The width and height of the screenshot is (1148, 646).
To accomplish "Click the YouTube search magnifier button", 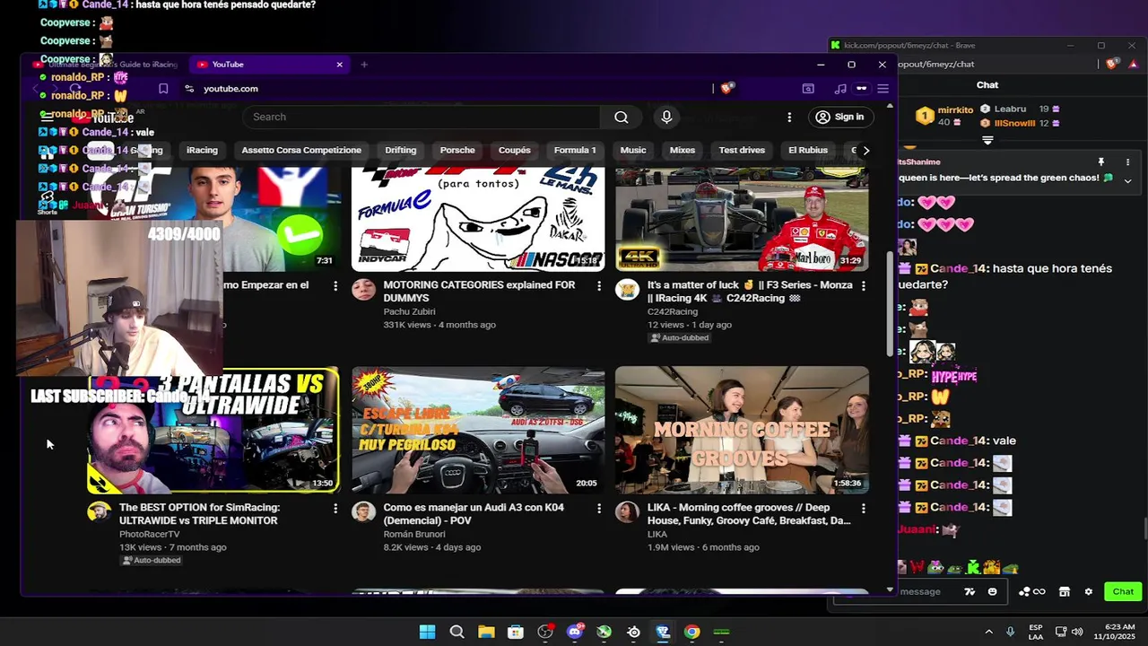I will click(621, 117).
